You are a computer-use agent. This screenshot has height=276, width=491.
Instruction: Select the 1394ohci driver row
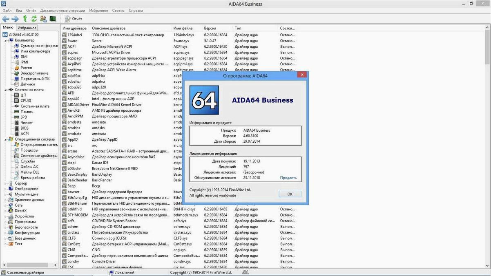(179, 35)
